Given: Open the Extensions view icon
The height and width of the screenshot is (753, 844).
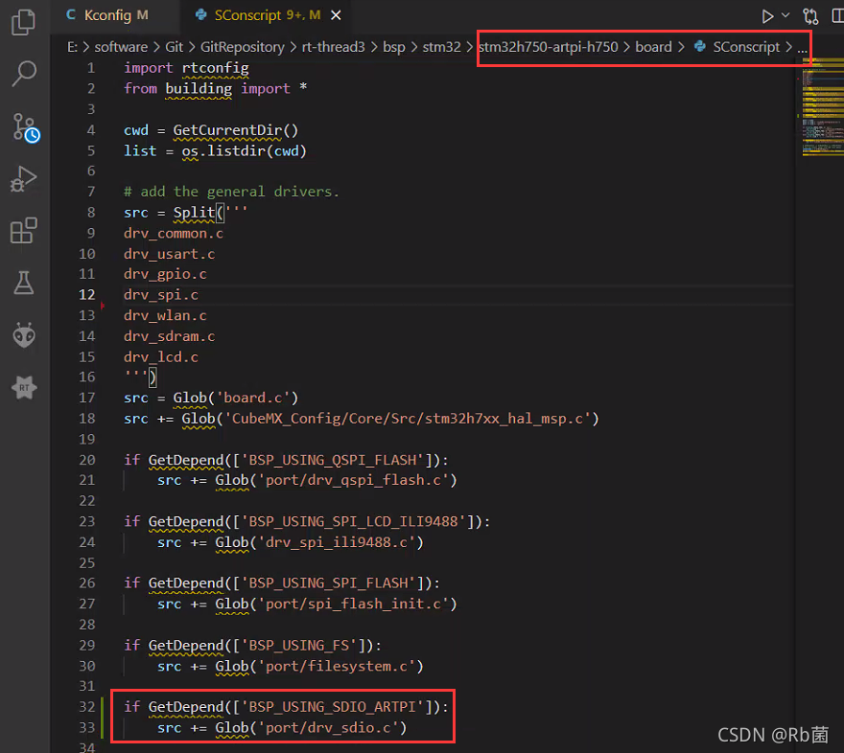Looking at the screenshot, I should coord(24,230).
